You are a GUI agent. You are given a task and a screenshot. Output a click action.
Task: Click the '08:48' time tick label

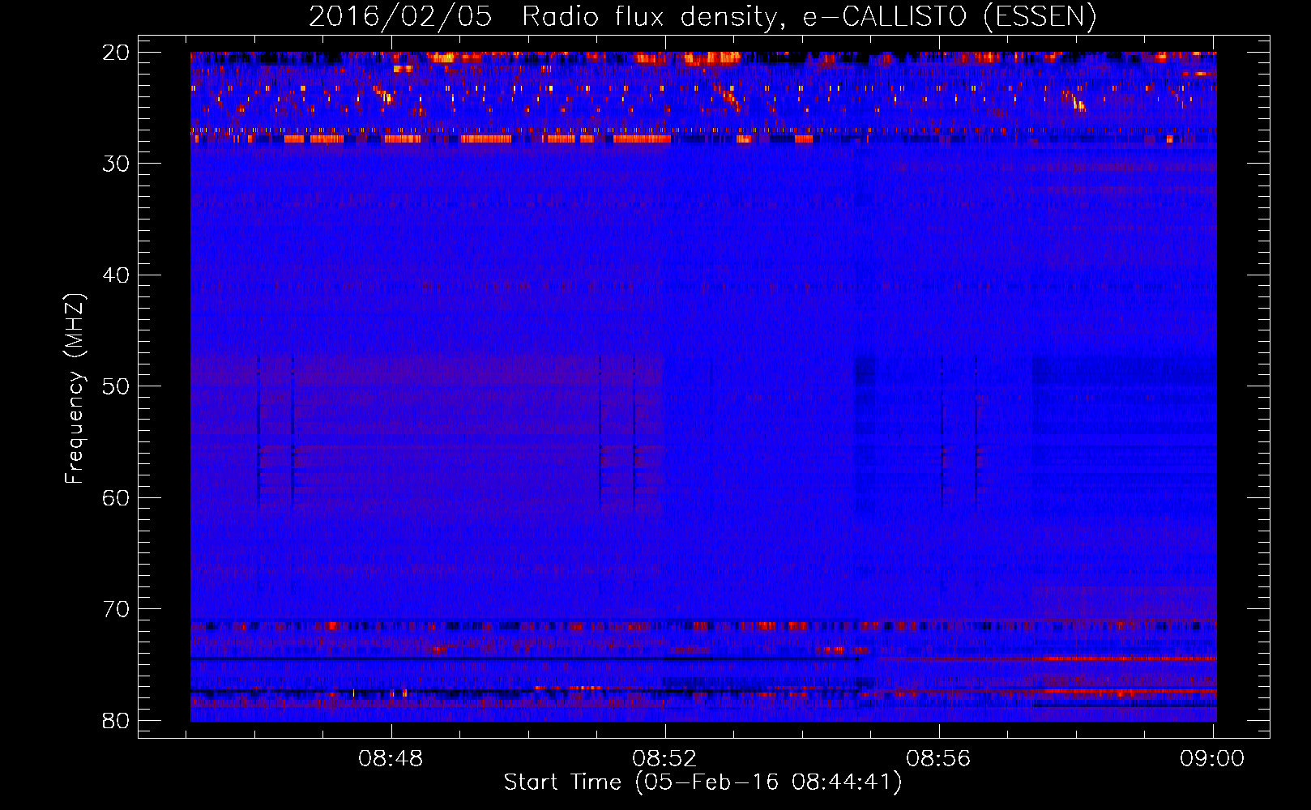pyautogui.click(x=391, y=758)
